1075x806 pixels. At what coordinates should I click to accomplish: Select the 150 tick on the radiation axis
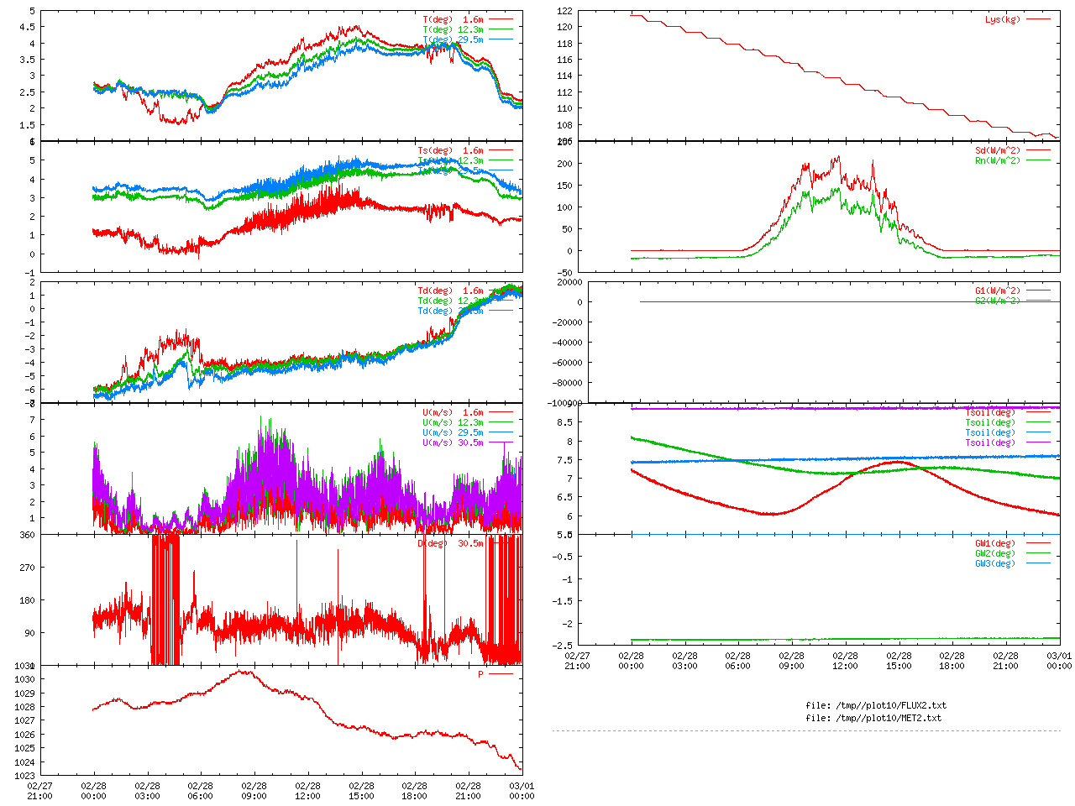point(564,186)
